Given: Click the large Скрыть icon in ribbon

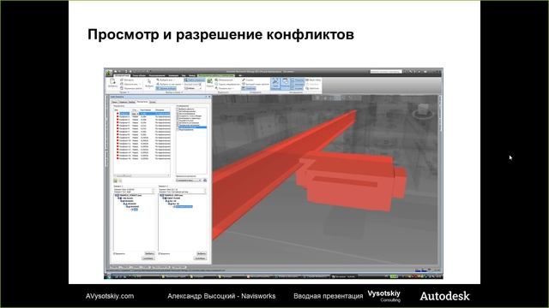Looking at the screenshot, I should tap(209, 83).
